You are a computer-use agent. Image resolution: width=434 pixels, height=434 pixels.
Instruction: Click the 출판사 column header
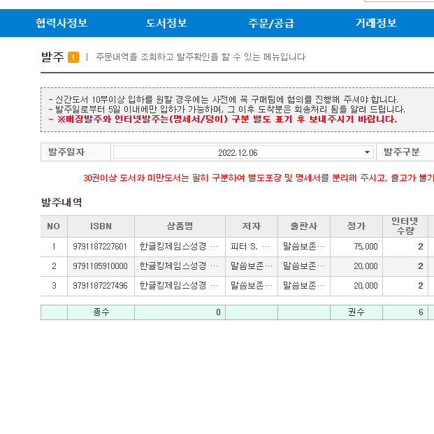pyautogui.click(x=303, y=226)
